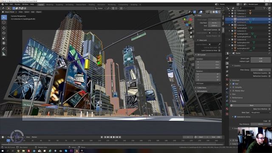Open the Render menu
Screen dimensions: 272x153
click(17, 4)
